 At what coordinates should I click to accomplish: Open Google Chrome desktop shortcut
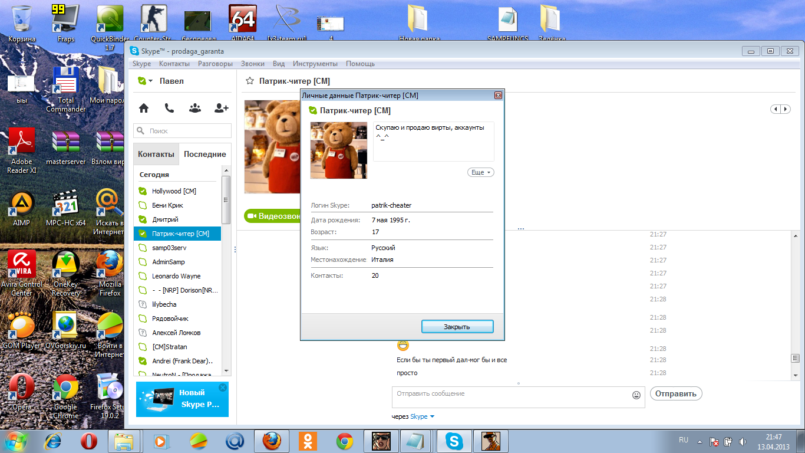point(65,396)
